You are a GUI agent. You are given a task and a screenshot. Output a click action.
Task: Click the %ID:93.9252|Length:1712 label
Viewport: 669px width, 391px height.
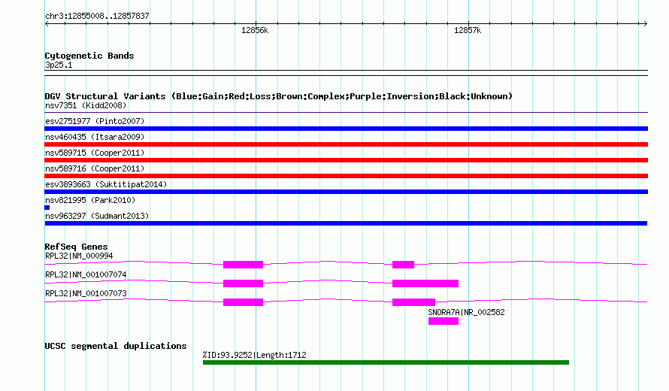pos(254,355)
